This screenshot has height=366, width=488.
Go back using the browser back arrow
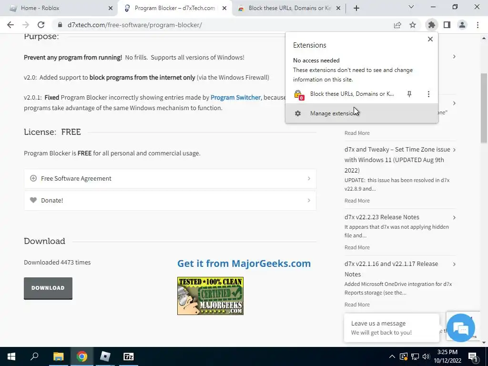click(10, 25)
